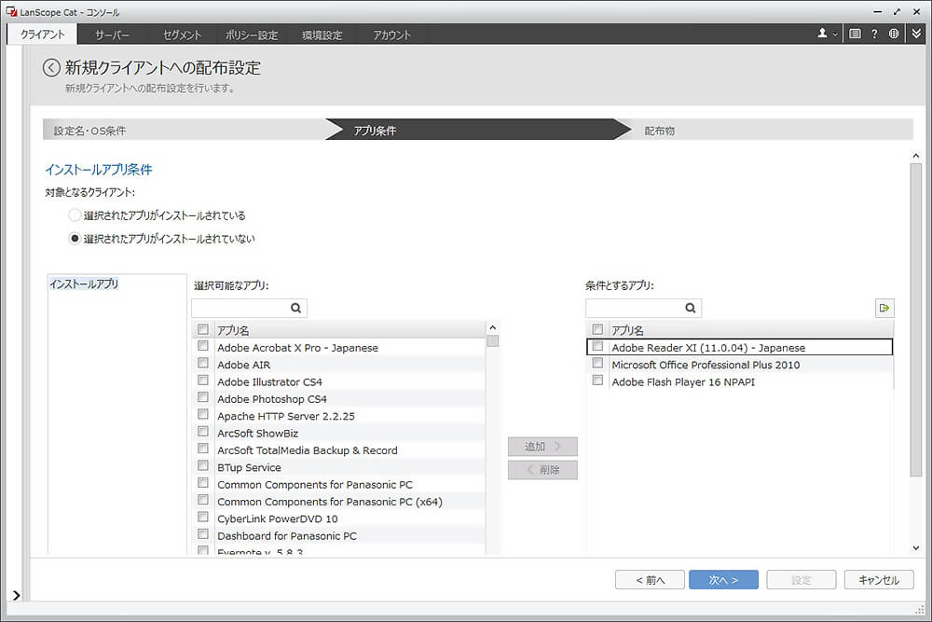932x622 pixels.
Task: Go back using the circled arrow icon
Action: (x=51, y=68)
